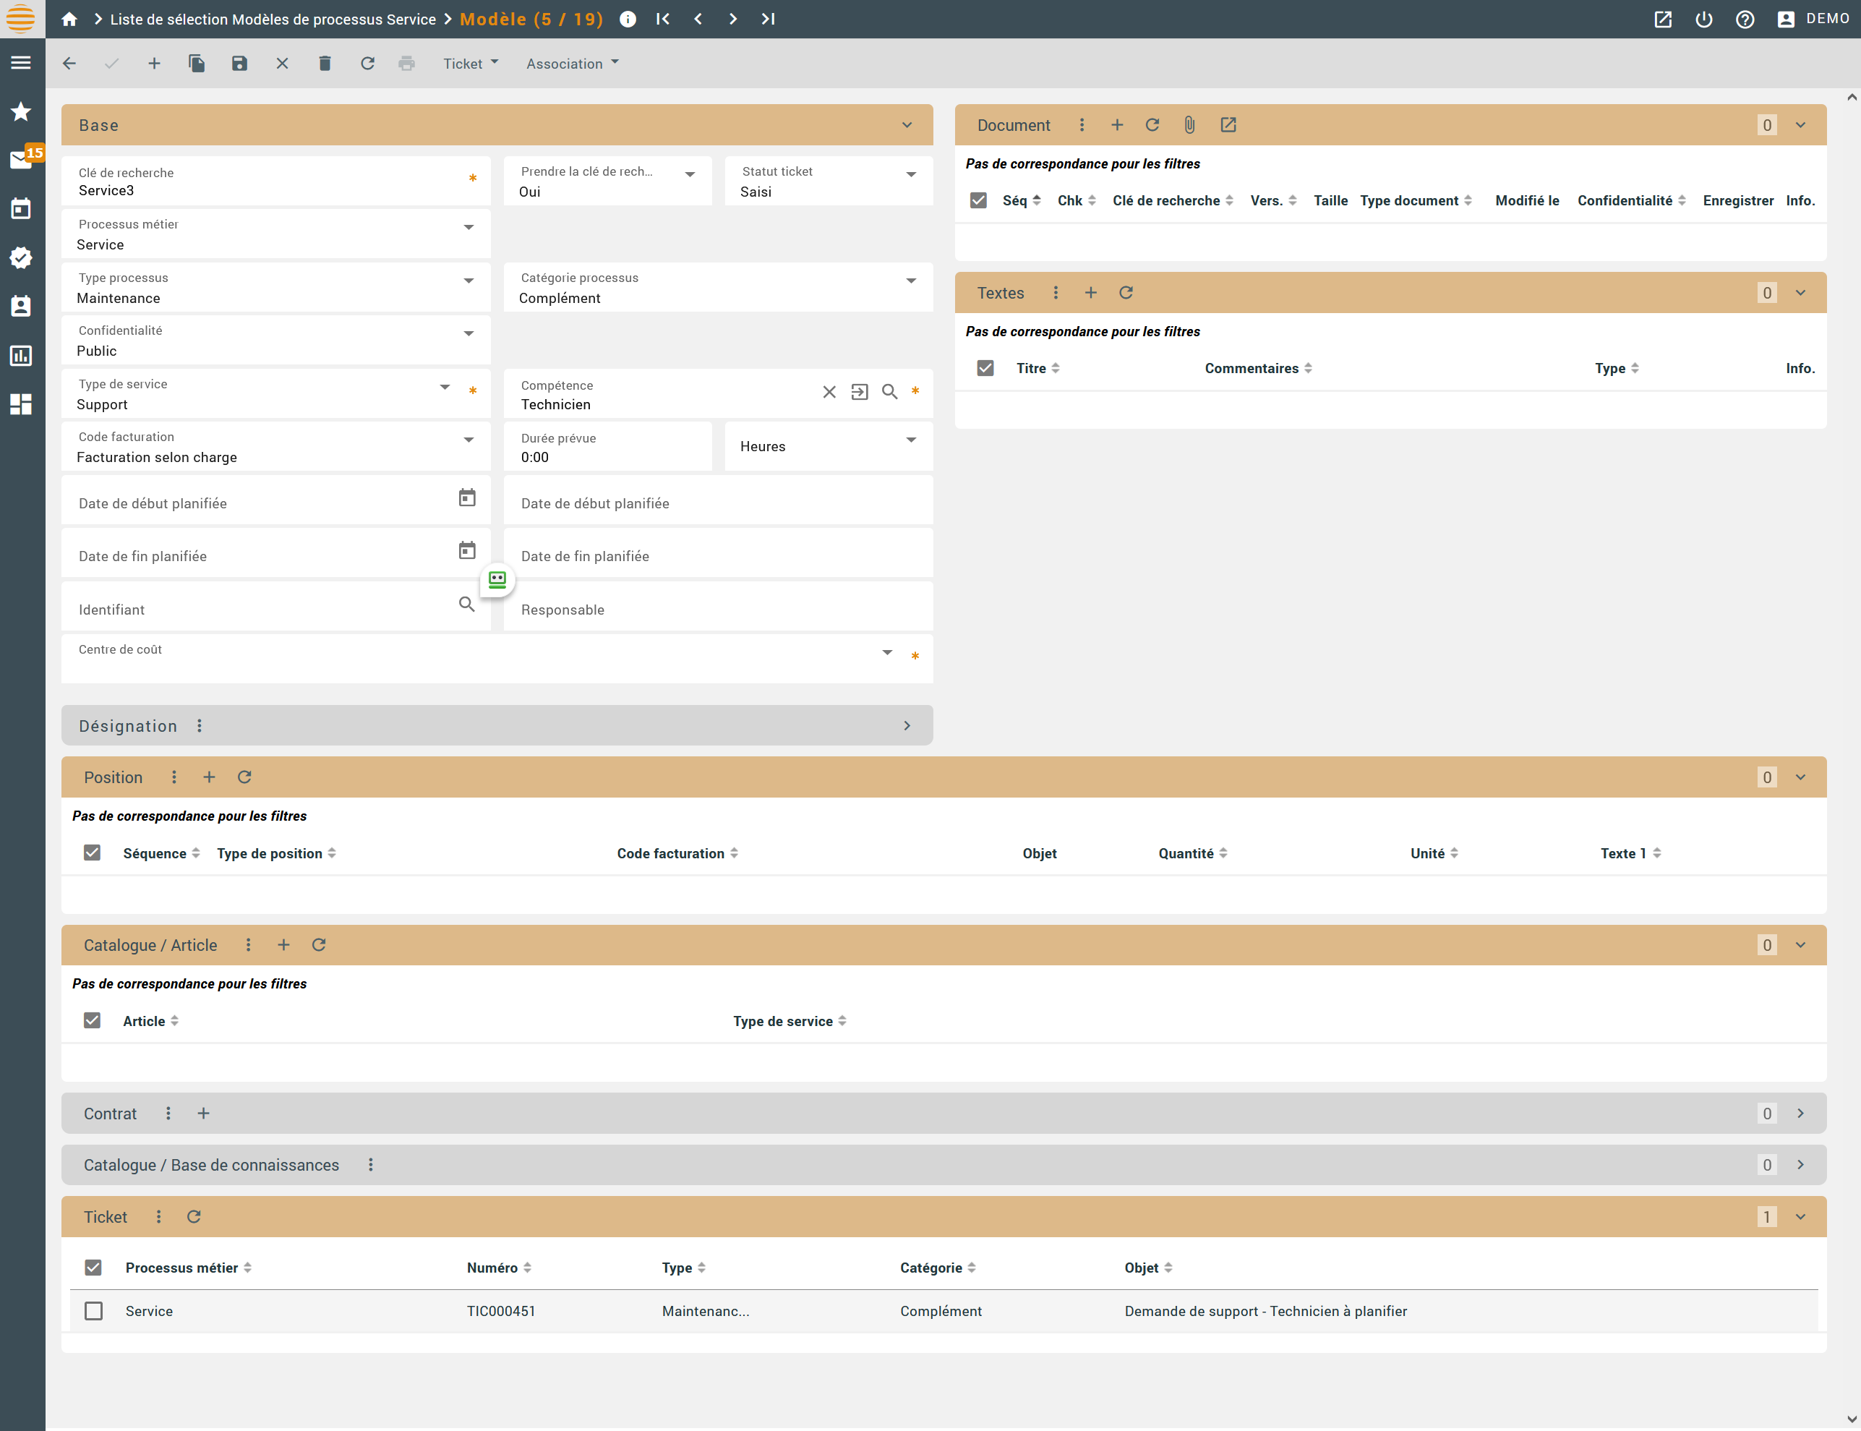Open reports chart icon in sidebar
The height and width of the screenshot is (1431, 1861).
(x=21, y=355)
